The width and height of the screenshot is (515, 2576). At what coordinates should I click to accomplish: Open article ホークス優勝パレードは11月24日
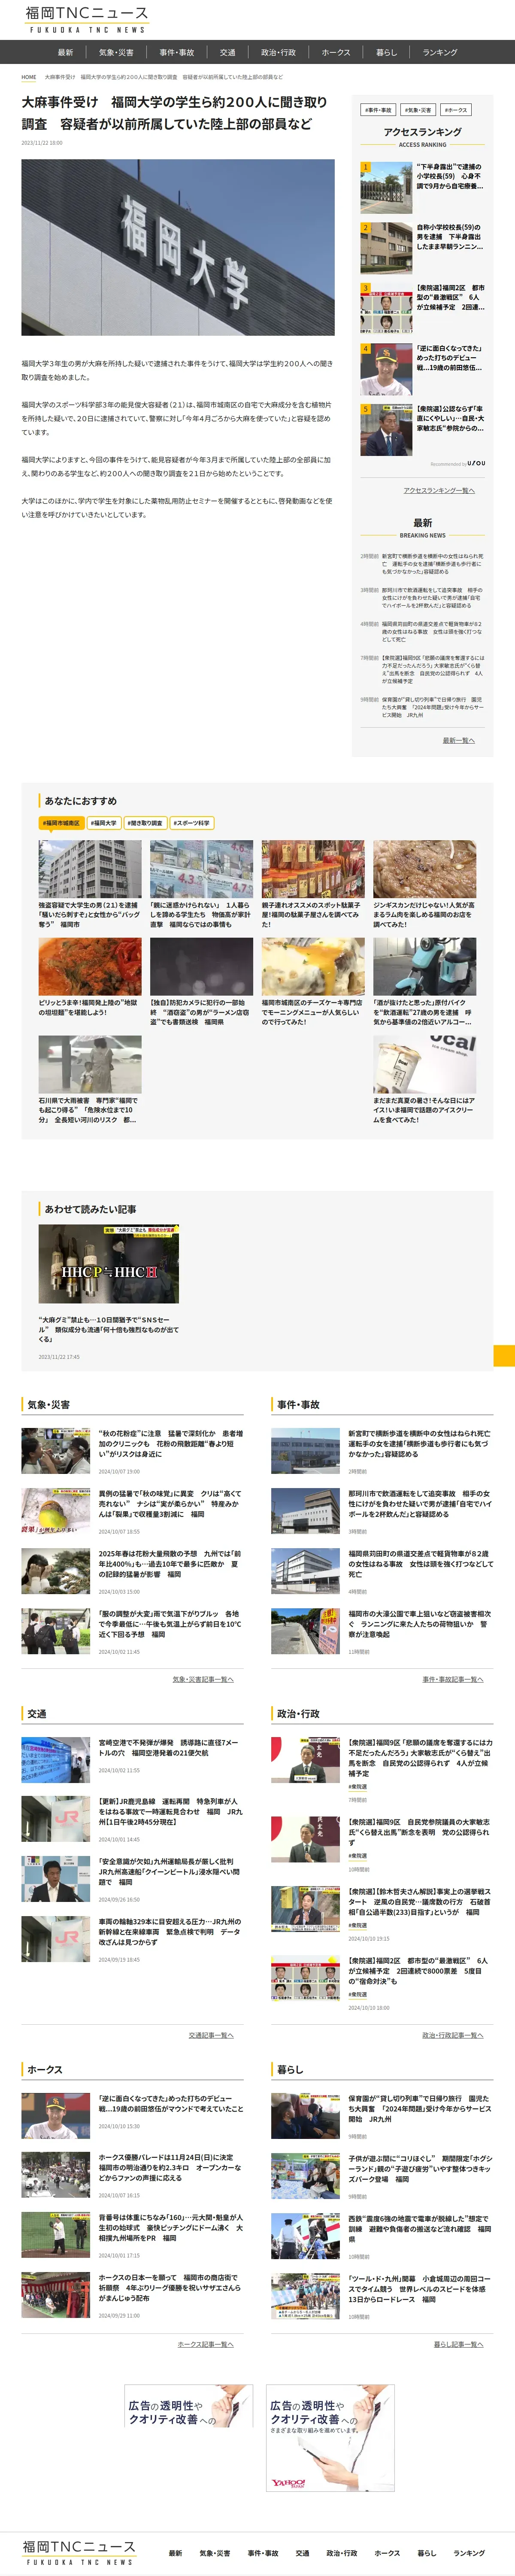tap(170, 2167)
